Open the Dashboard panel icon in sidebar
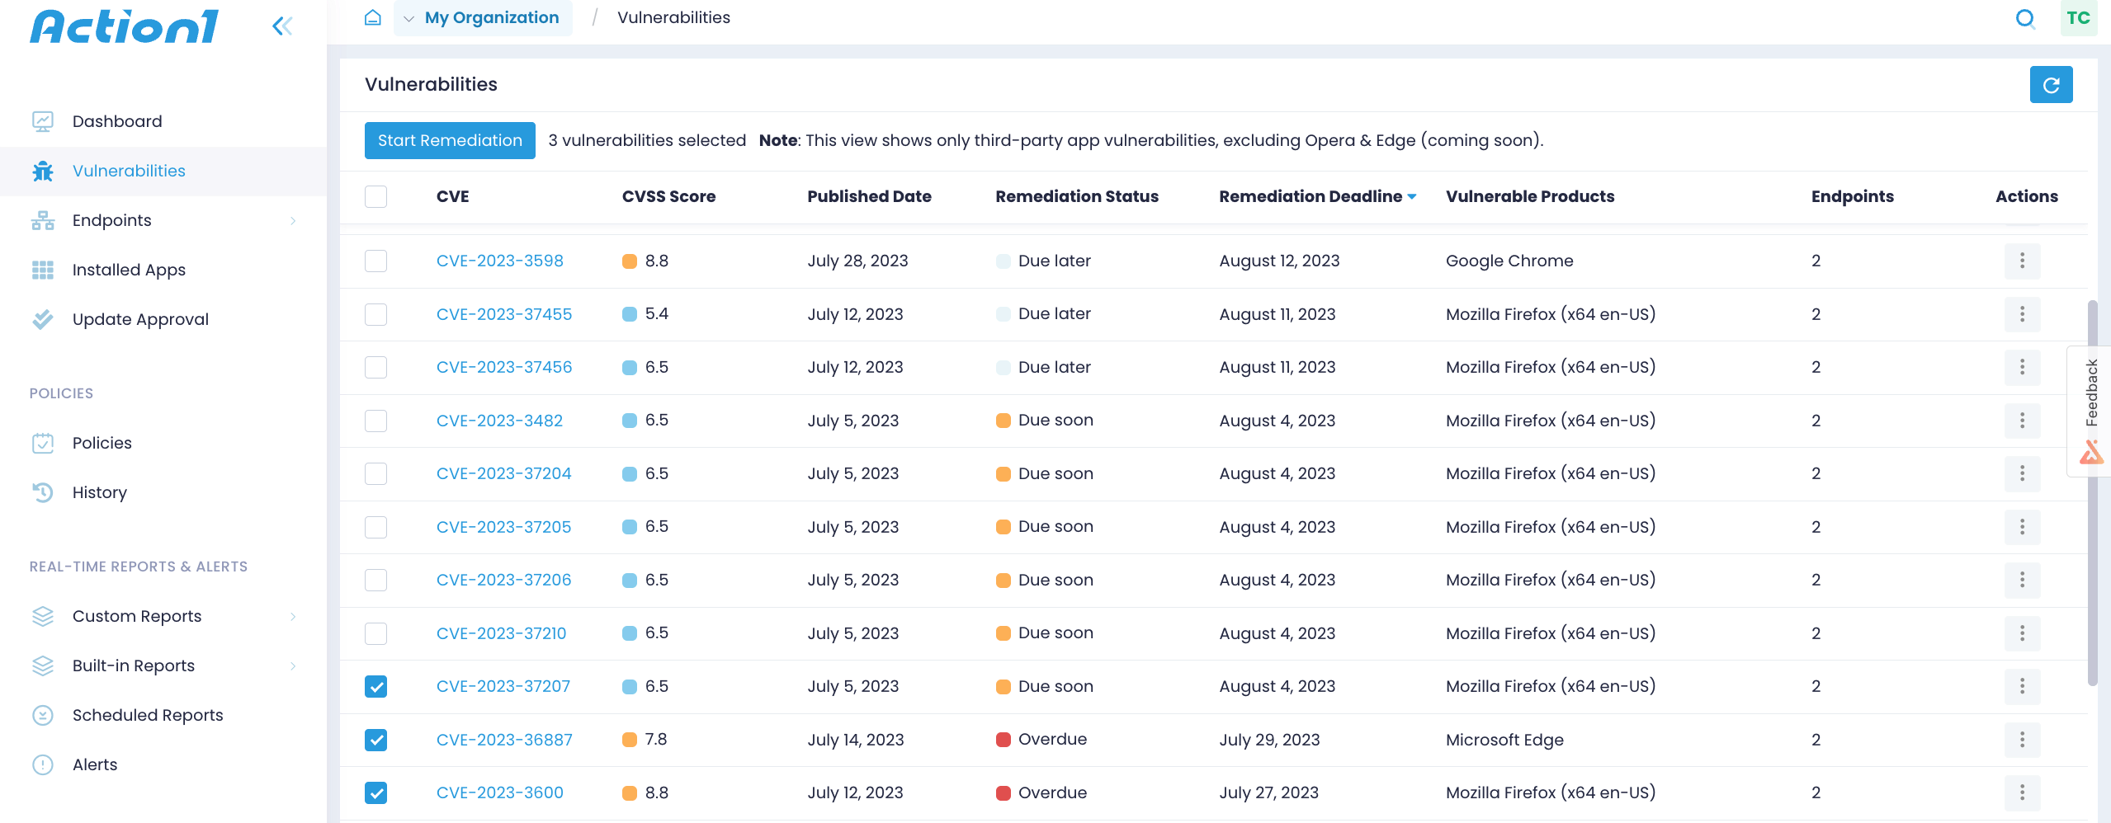The height and width of the screenshot is (823, 2111). [x=43, y=120]
